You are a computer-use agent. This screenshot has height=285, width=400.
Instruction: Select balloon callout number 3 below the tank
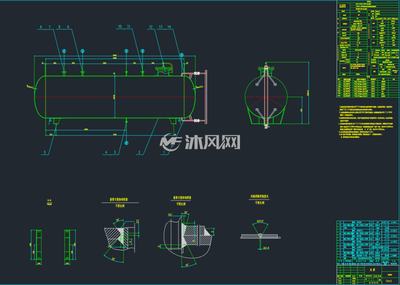tap(115, 152)
